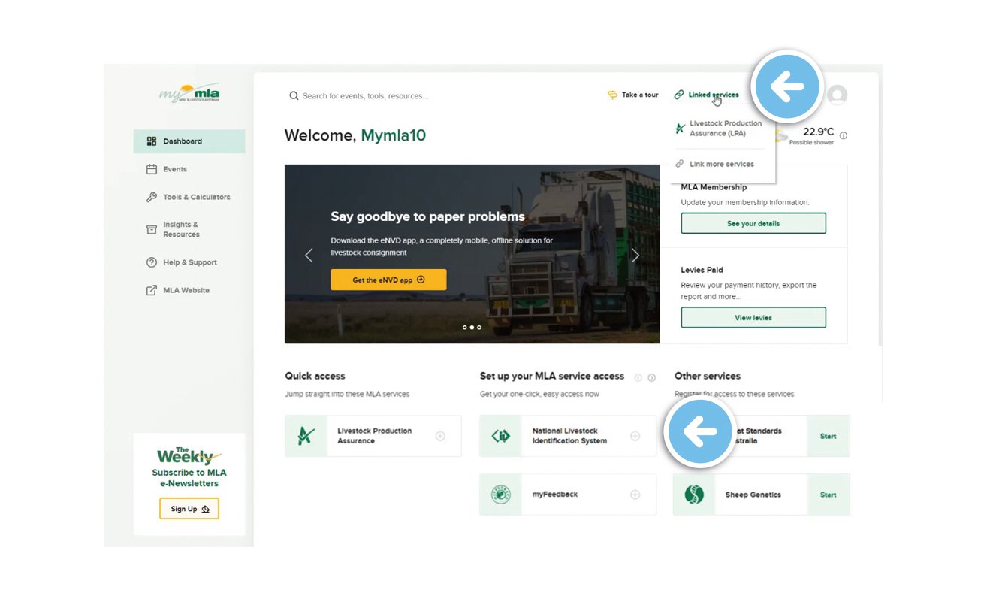987x611 pixels.
Task: Click plus icon on National Livestock Identification card
Action: point(635,436)
